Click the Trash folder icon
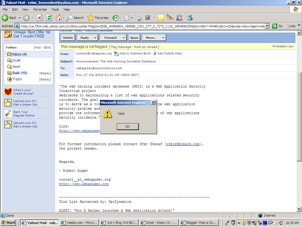Image resolution: width=302 pixels, height=227 pixels. pos(9,79)
